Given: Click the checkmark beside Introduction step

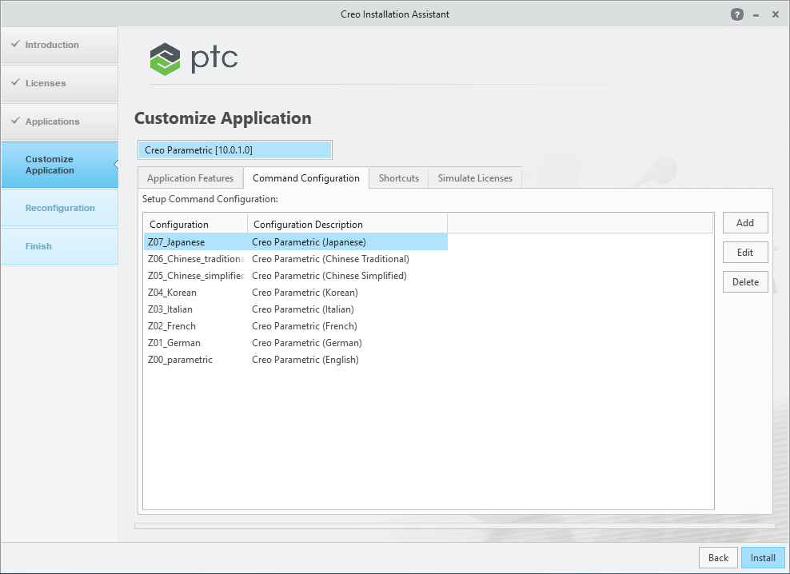Looking at the screenshot, I should click(x=14, y=45).
